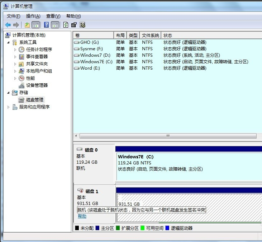Collapse the System Tools (系统工具) node
Screen dimensions: 262x242
coord(8,42)
